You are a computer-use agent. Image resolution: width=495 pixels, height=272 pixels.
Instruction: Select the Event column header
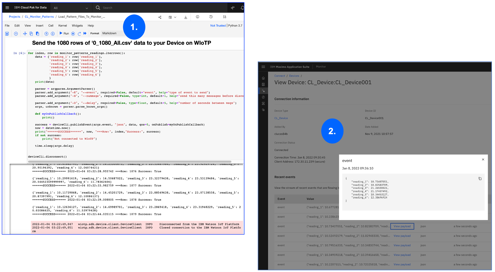[281, 199]
